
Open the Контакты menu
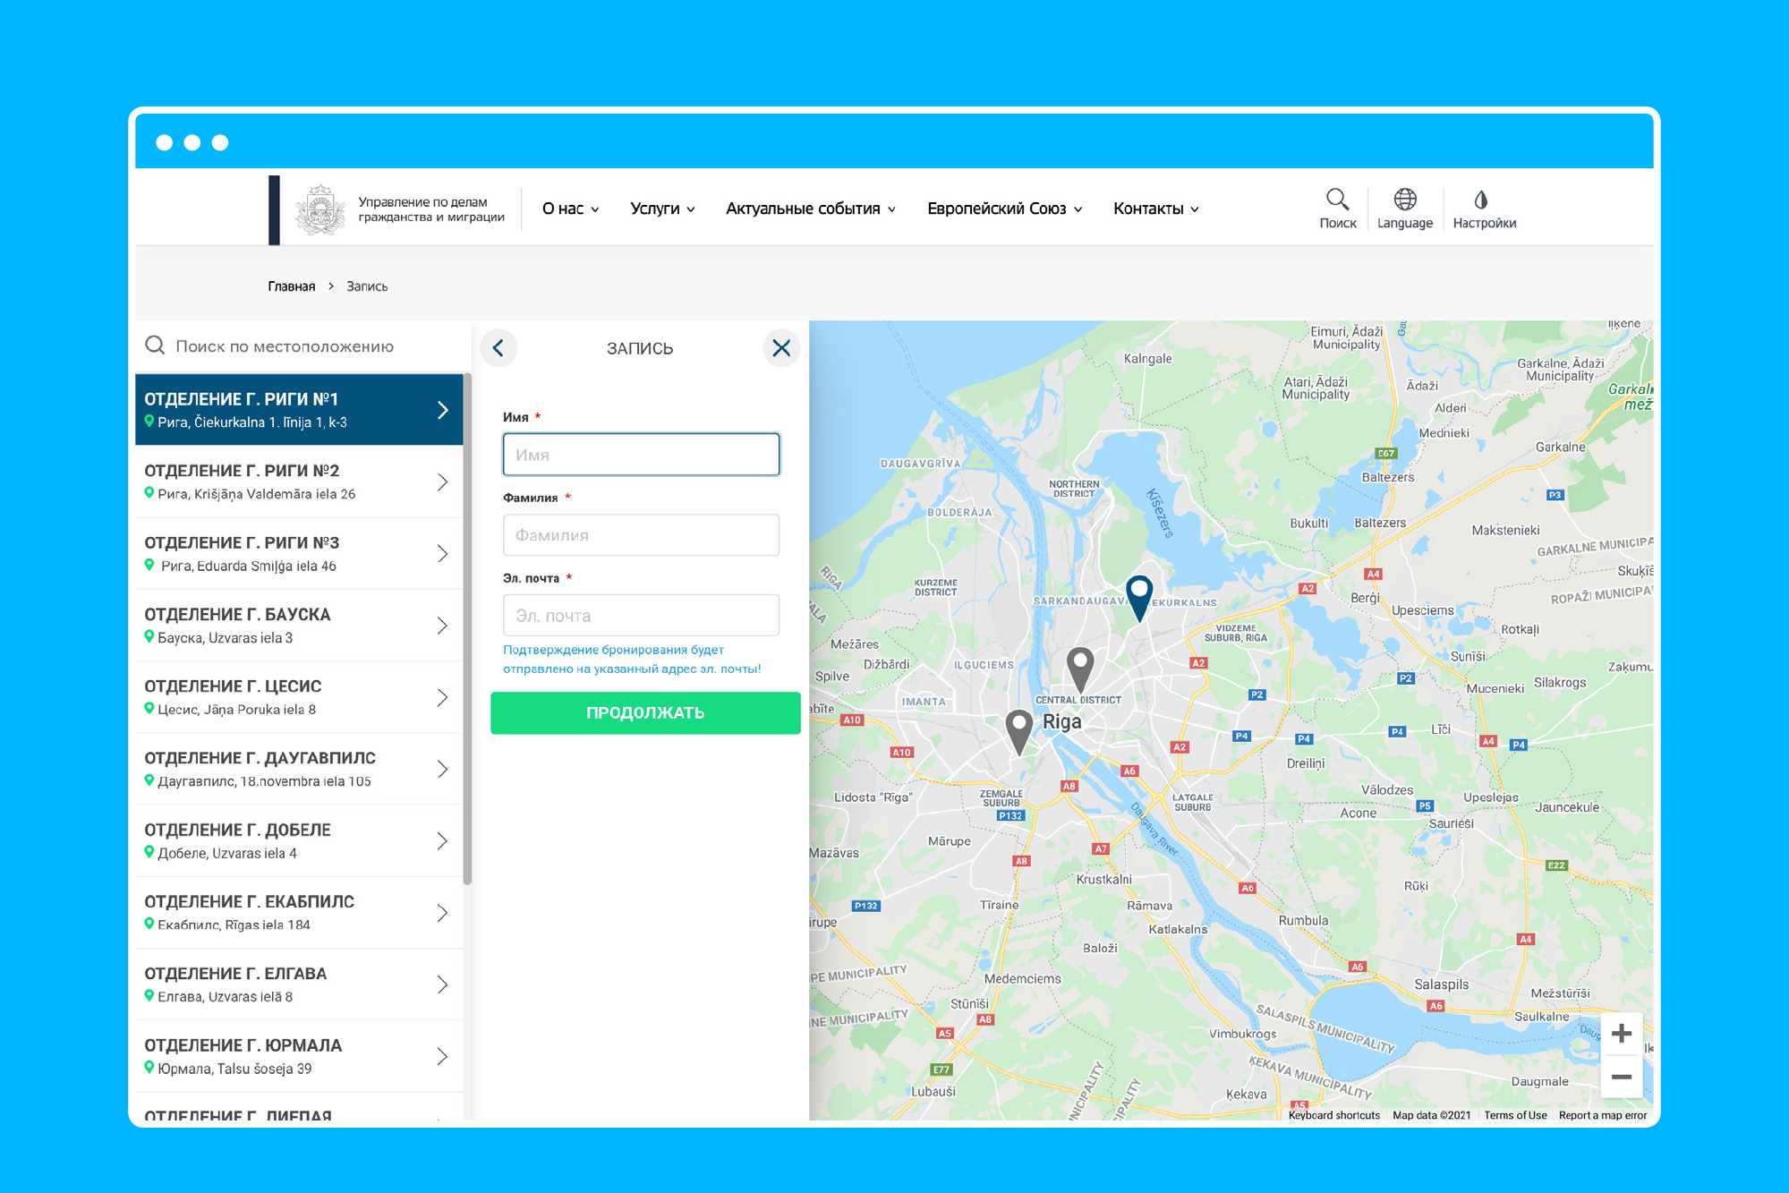click(x=1155, y=209)
